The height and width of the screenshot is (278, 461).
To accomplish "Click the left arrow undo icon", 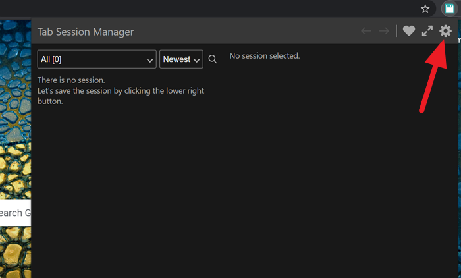I will coord(366,31).
